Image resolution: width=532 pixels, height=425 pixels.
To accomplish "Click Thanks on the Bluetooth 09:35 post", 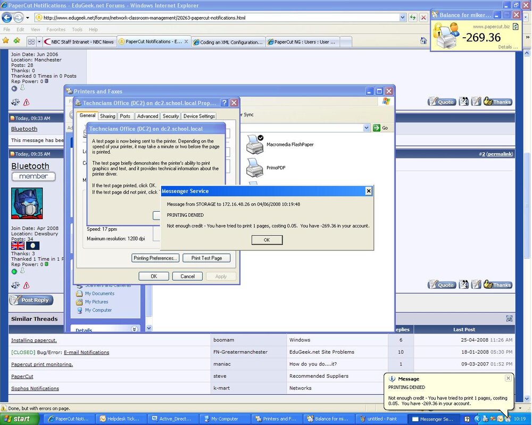I will pos(498,285).
